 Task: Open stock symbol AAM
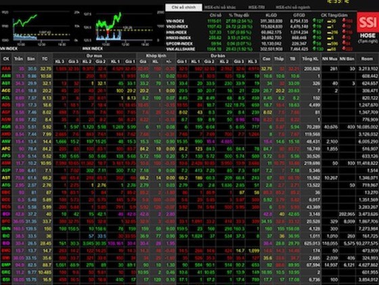[x=6, y=76]
